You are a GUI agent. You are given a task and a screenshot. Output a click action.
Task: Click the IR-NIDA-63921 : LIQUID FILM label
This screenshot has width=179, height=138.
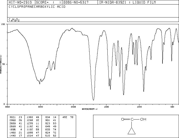[127, 2]
